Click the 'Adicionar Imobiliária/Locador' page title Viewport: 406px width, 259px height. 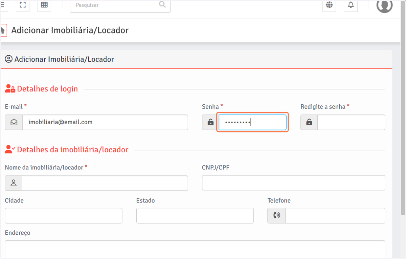pos(70,30)
